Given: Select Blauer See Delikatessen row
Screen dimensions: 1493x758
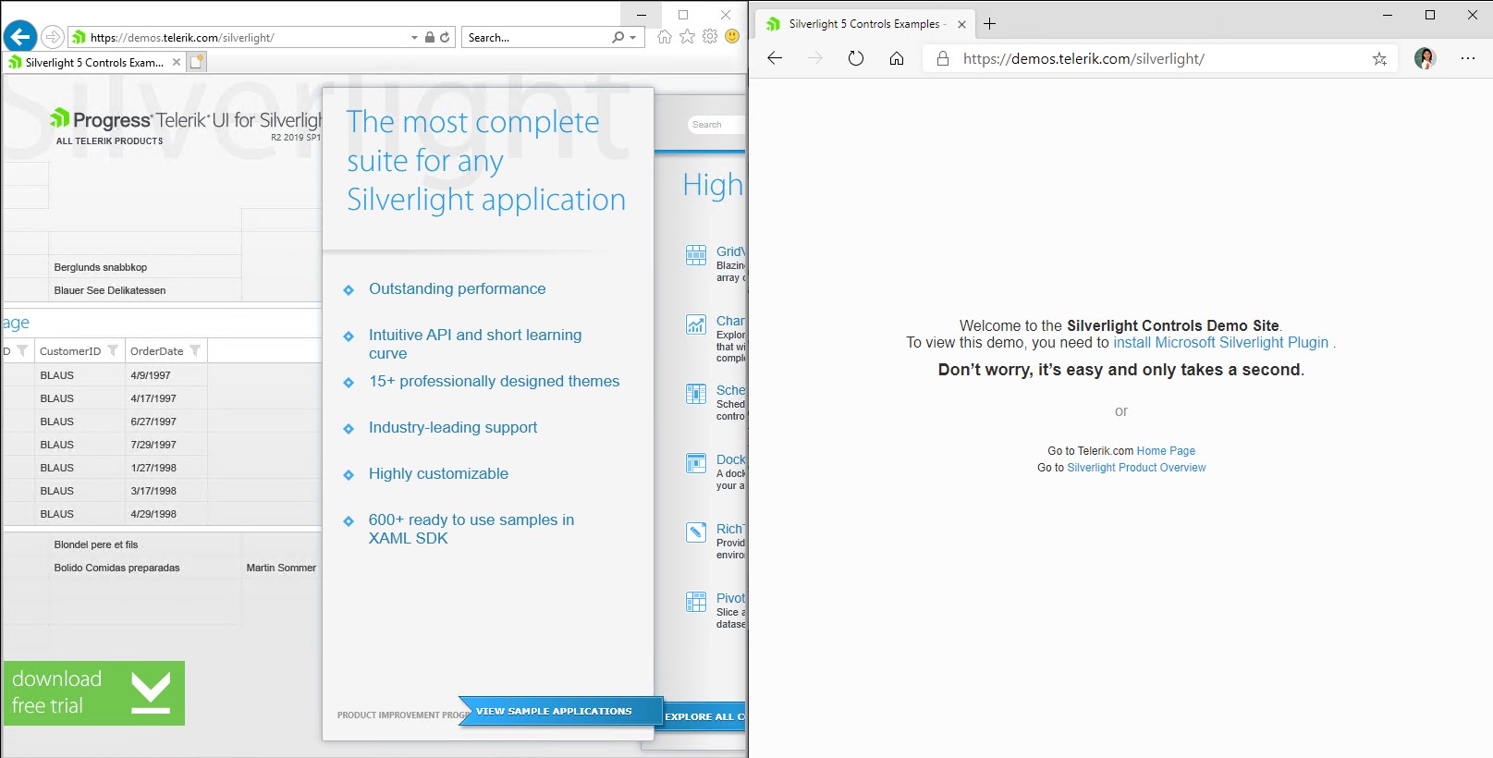Looking at the screenshot, I should click(x=109, y=290).
